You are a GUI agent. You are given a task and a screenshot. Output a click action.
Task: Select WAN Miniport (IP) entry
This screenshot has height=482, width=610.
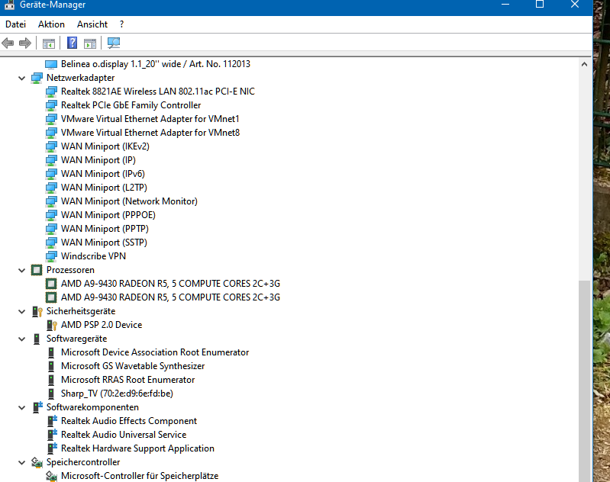(x=98, y=159)
